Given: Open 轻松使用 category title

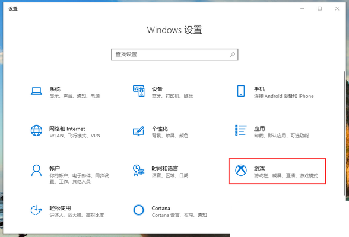Looking at the screenshot, I should [x=60, y=208].
